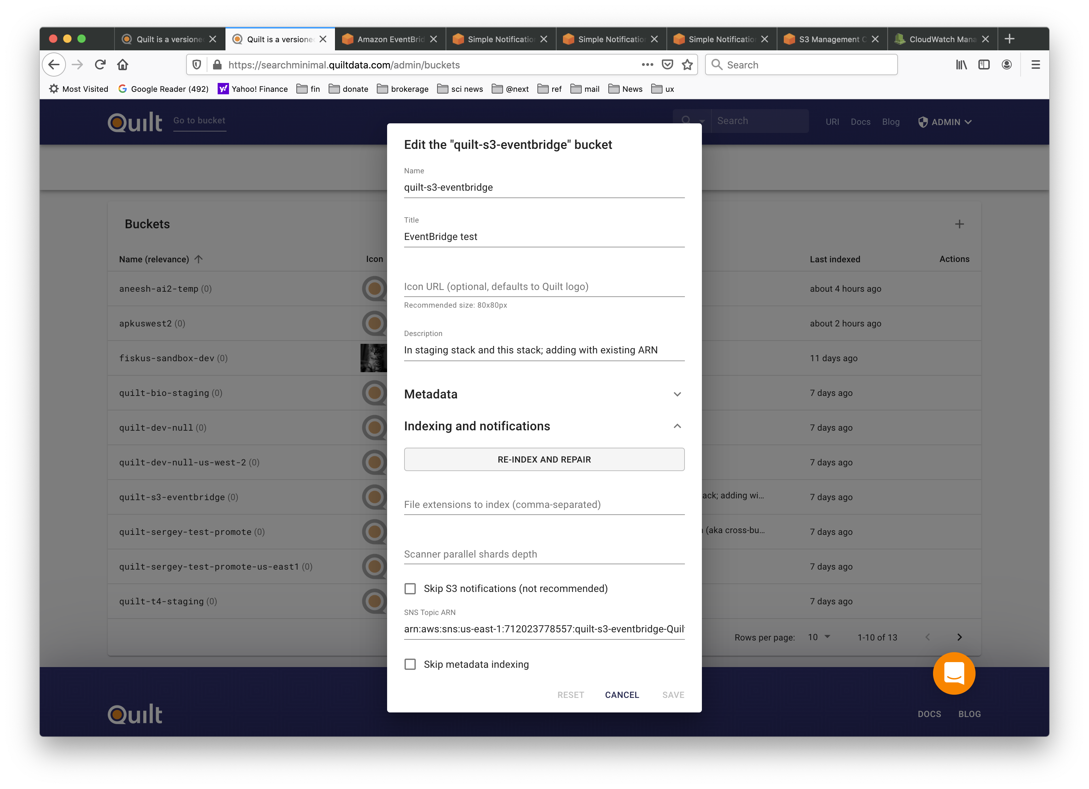This screenshot has width=1089, height=789.
Task: Bookmark this page with the star
Action: (688, 65)
